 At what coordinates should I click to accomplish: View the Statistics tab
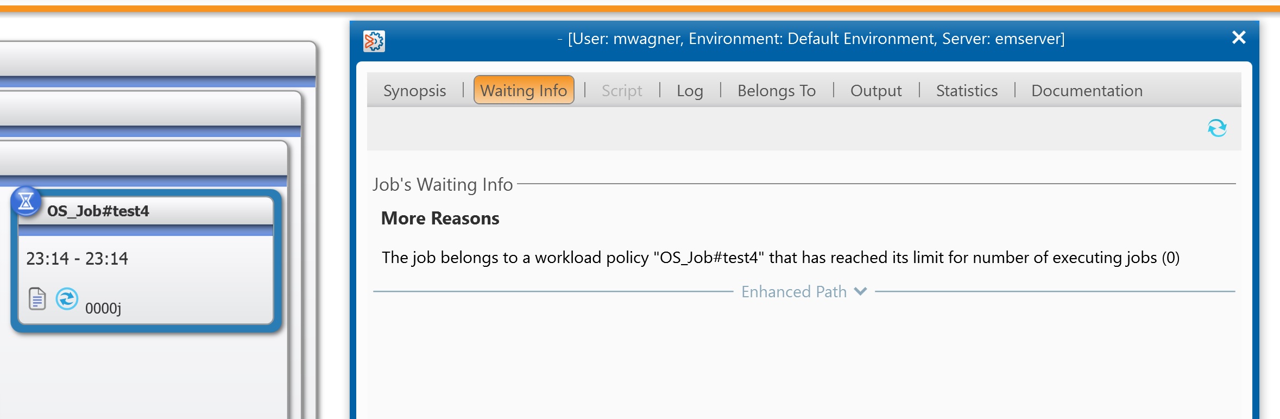tap(967, 91)
